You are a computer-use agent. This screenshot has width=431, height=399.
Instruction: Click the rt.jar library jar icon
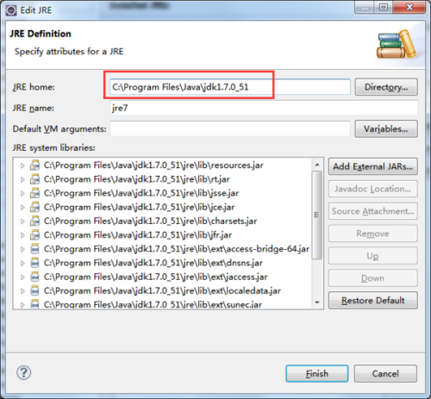click(34, 179)
